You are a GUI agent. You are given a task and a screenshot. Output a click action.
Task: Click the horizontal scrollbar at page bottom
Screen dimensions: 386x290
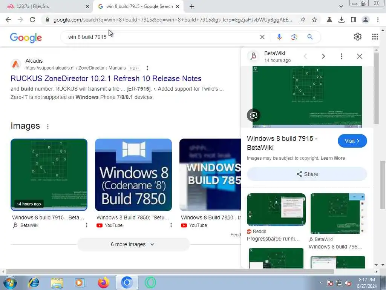pyautogui.click(x=170, y=271)
